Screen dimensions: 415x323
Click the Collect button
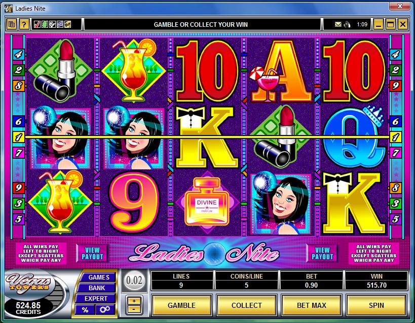point(246,305)
